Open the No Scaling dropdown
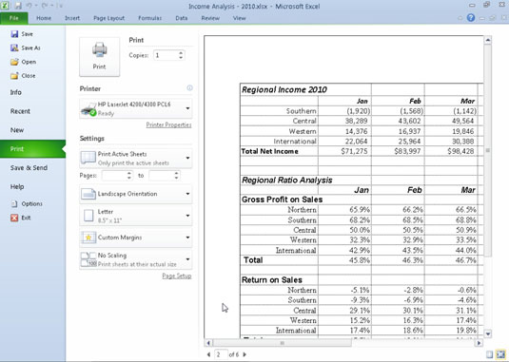 click(x=136, y=259)
